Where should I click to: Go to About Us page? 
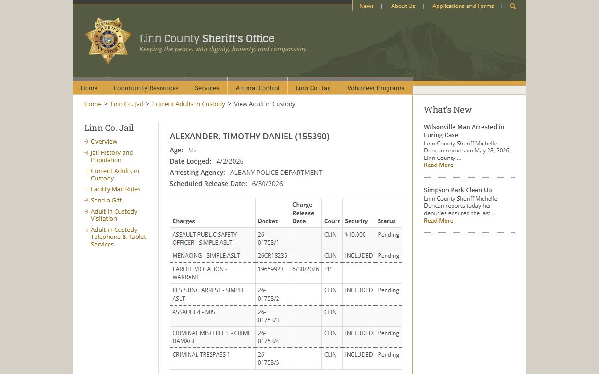pos(403,6)
